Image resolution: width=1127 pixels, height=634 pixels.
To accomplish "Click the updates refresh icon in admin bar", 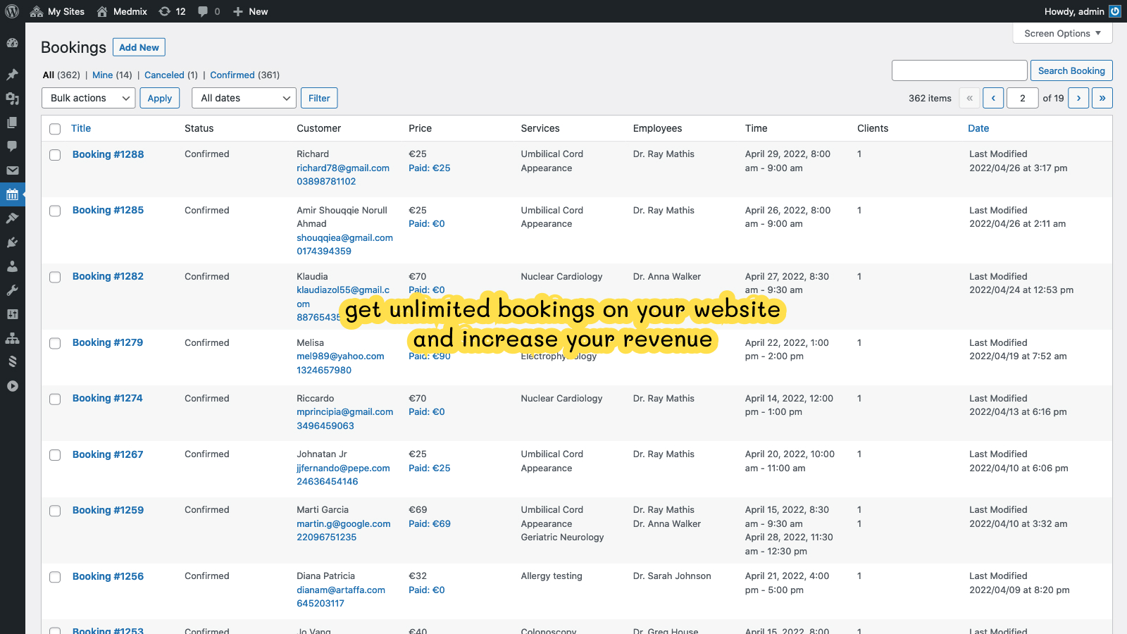I will pos(165,11).
